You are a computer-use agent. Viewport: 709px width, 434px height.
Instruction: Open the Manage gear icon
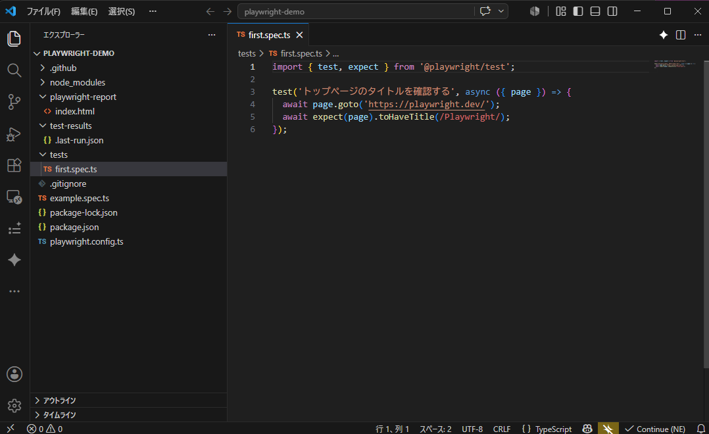(x=14, y=406)
